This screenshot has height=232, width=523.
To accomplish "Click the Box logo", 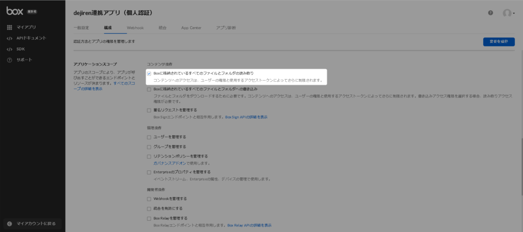I will tap(15, 11).
